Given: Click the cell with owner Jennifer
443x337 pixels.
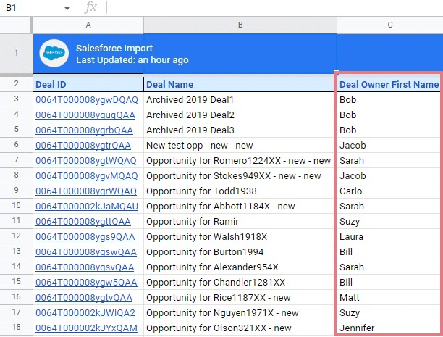Looking at the screenshot, I should [x=357, y=328].
